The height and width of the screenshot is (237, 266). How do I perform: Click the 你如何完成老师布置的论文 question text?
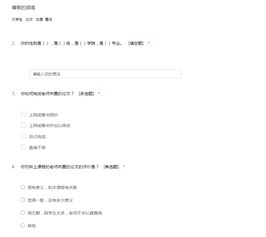(47, 94)
